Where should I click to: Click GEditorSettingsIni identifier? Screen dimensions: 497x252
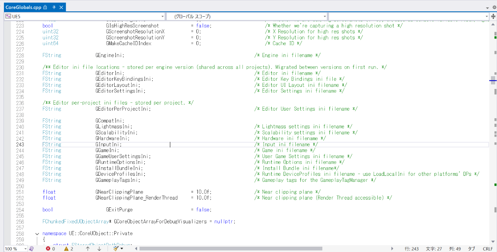point(119,91)
